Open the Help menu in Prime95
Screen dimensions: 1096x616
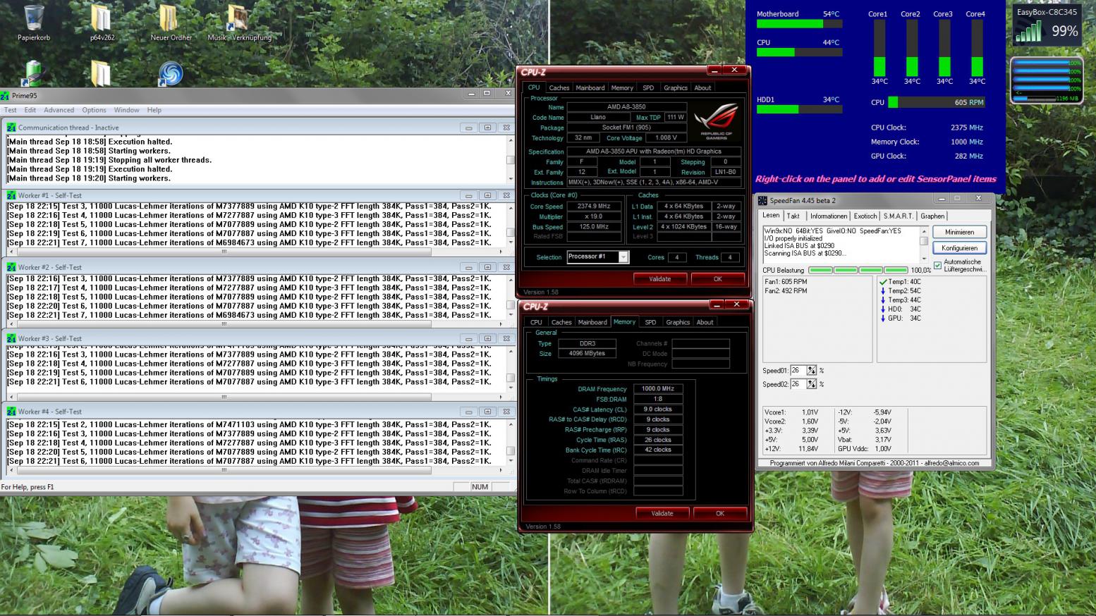point(154,110)
